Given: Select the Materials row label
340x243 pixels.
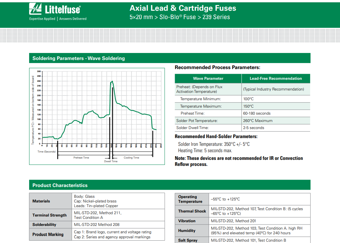Looking at the screenshot, I should point(41,201).
